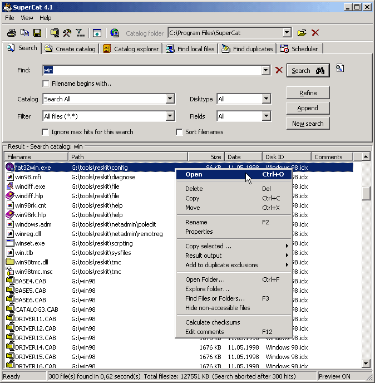Click the windiff.exe file icon
Viewport: 375px width, 383px height.
point(10,186)
